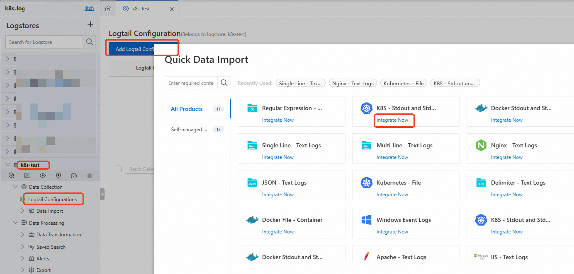Click the Logstores heading text
Image resolution: width=574 pixels, height=274 pixels.
tap(23, 26)
